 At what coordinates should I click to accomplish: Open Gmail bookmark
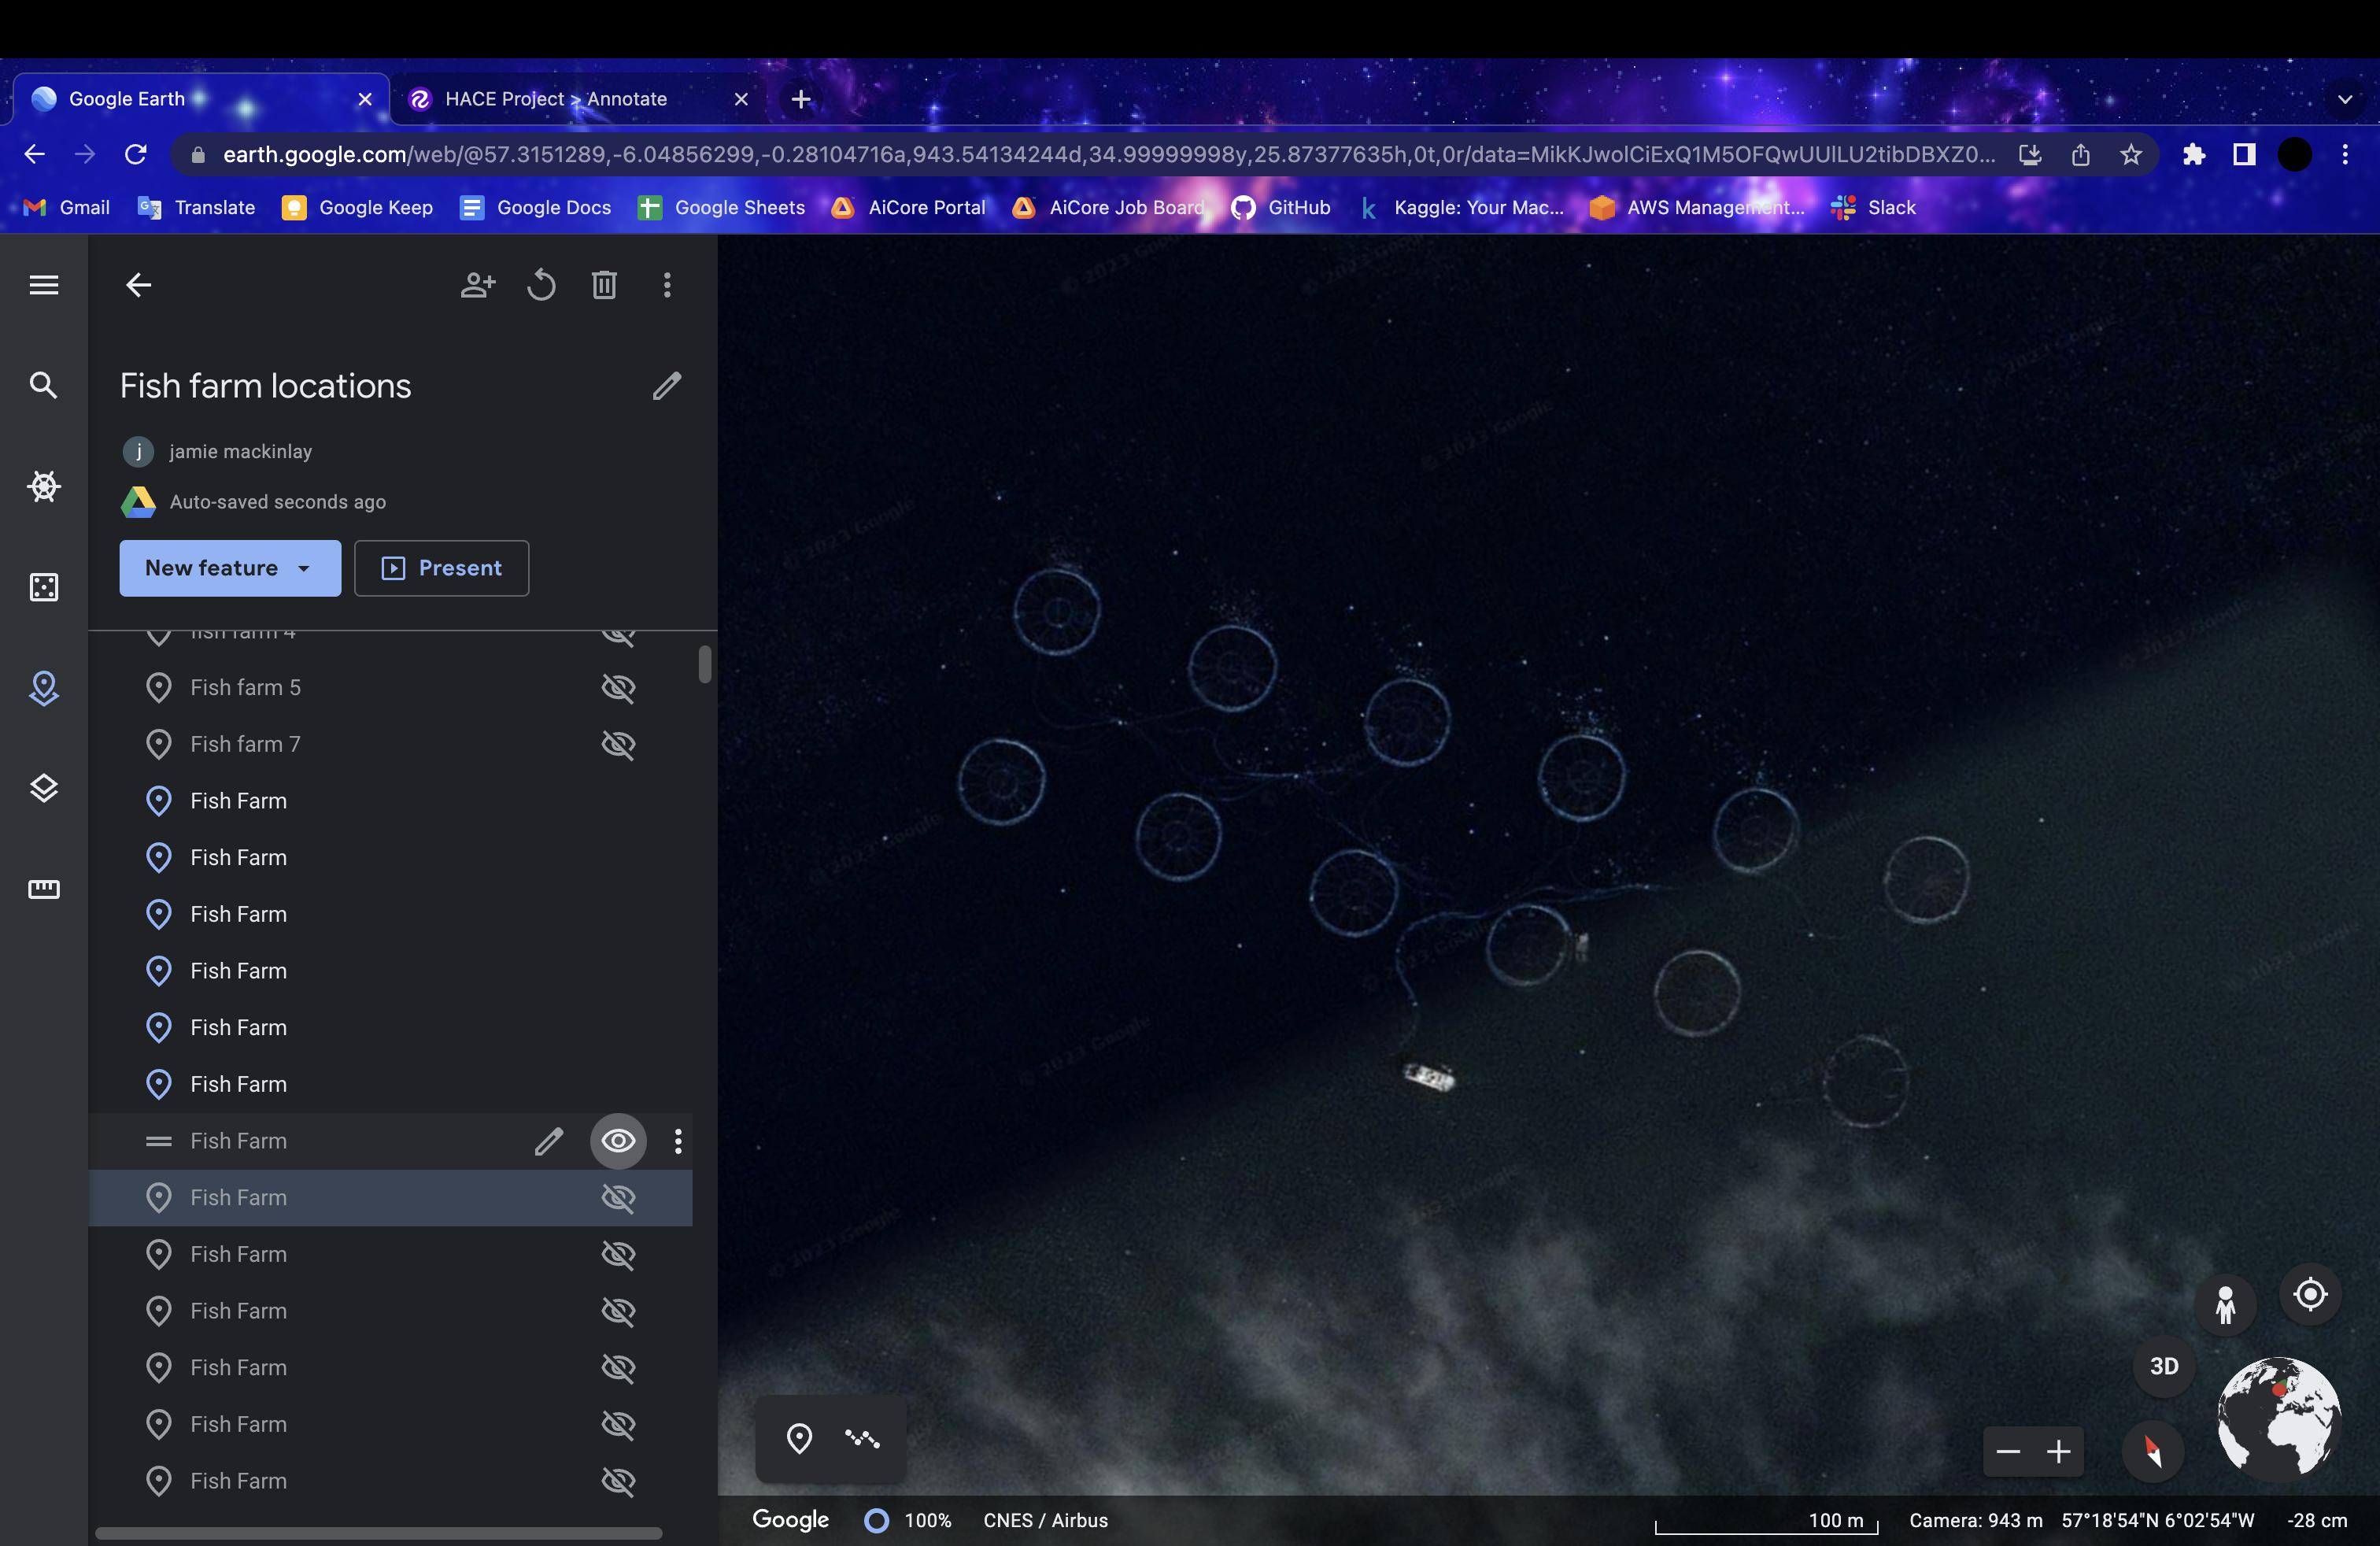66,207
